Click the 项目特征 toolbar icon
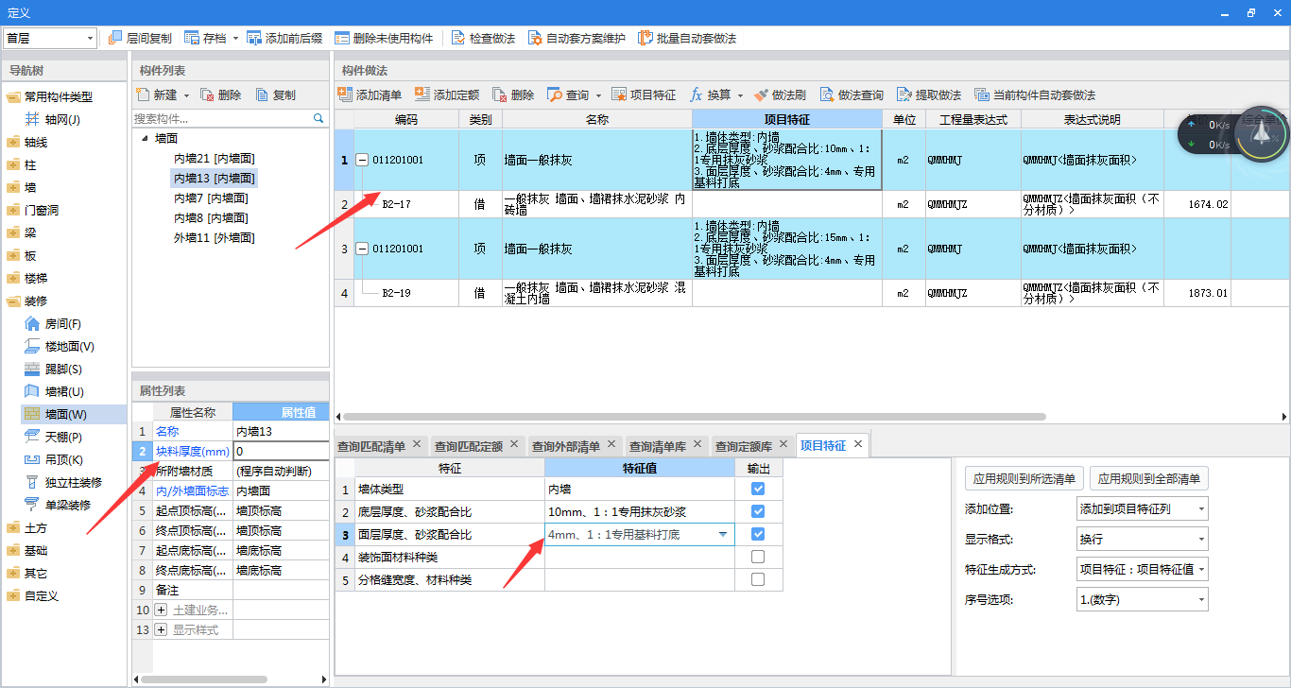This screenshot has width=1291, height=688. (619, 95)
